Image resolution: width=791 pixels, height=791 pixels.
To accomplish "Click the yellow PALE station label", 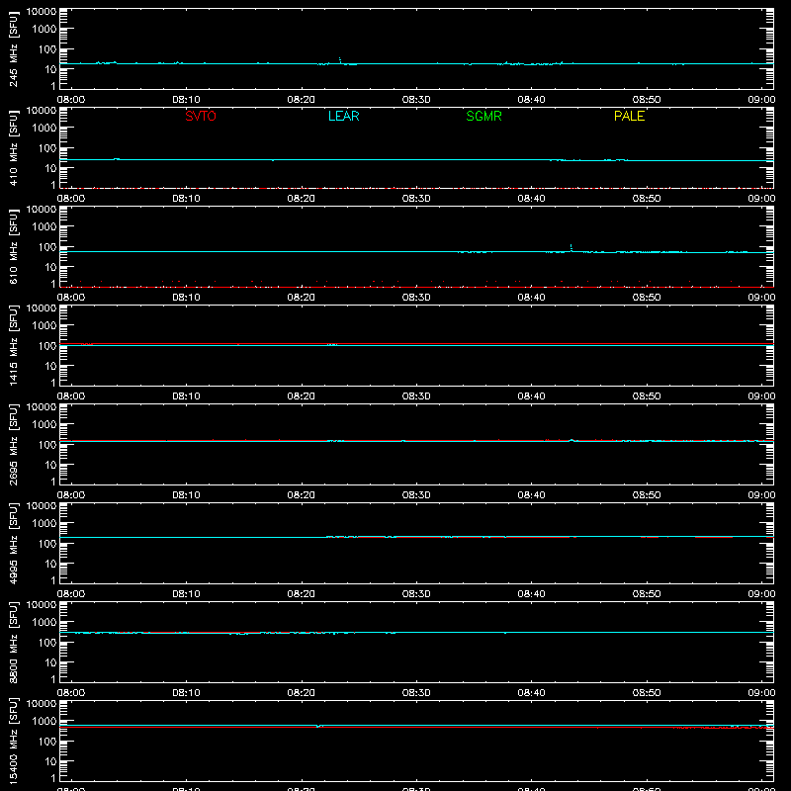I will pos(629,116).
